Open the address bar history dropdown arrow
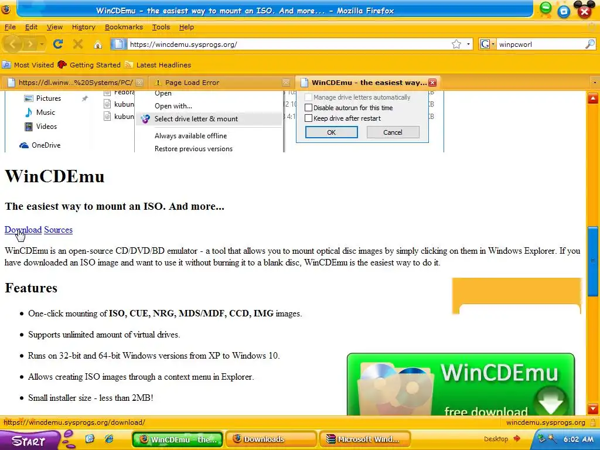 pyautogui.click(x=468, y=45)
